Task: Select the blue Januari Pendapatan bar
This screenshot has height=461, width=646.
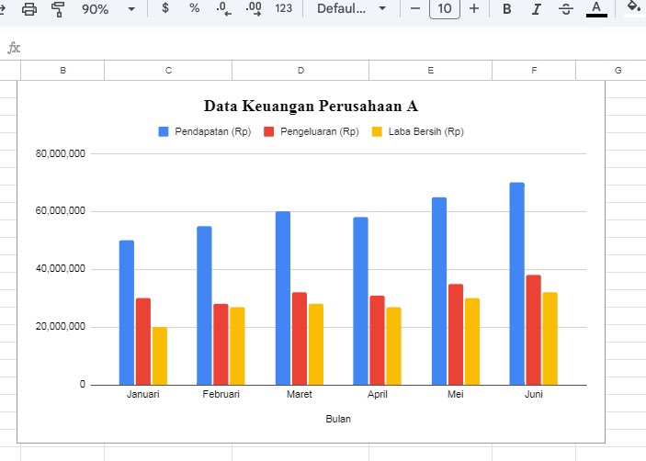Action: click(127, 313)
